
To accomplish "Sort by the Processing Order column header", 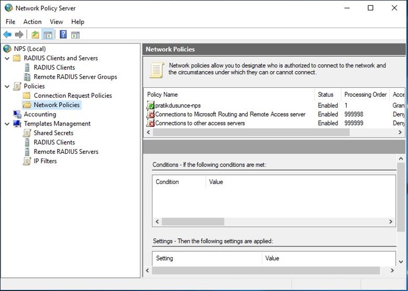I will click(x=366, y=95).
